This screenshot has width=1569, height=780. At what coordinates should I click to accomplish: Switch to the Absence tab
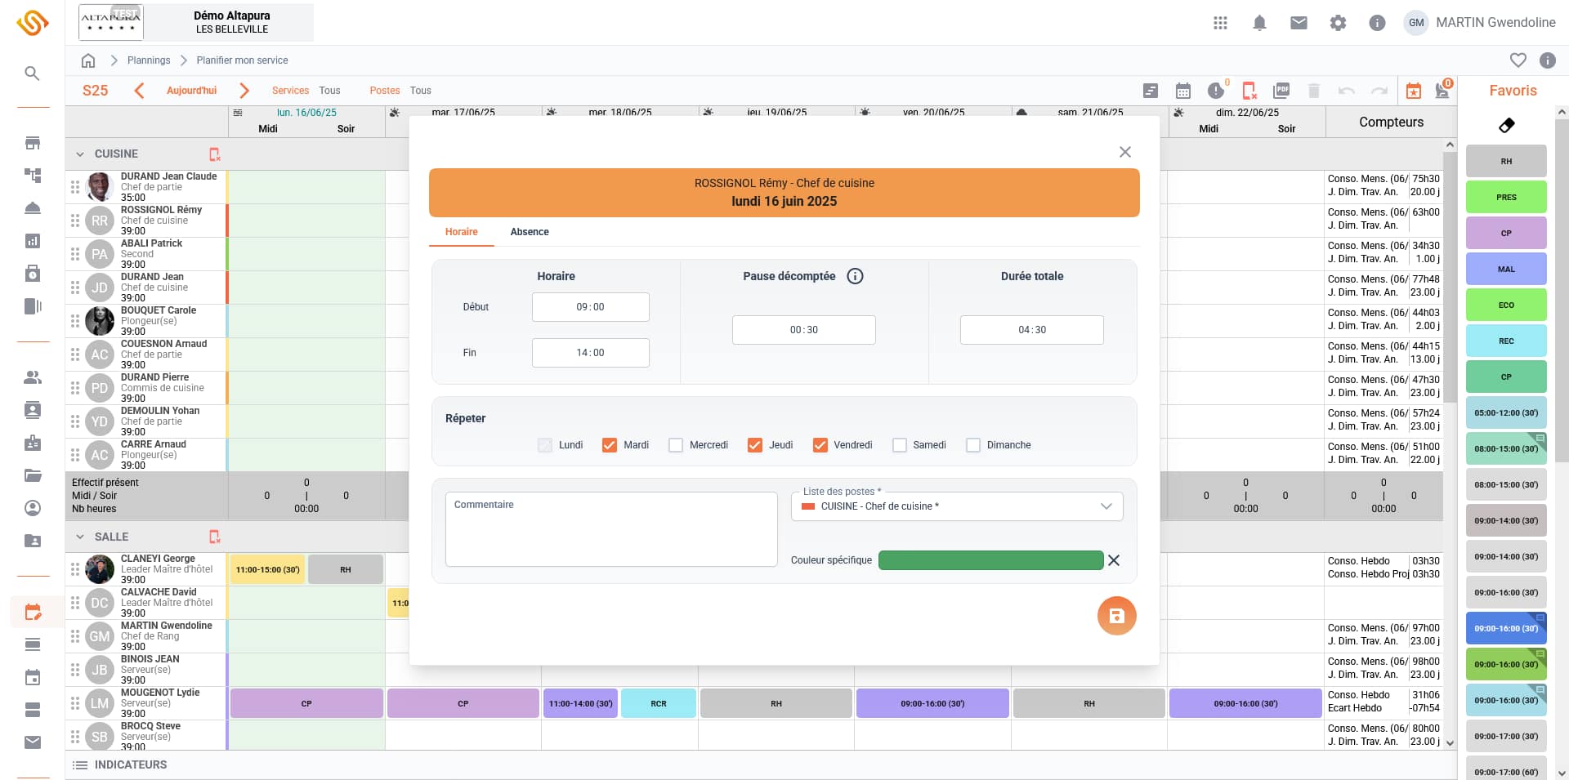click(530, 232)
